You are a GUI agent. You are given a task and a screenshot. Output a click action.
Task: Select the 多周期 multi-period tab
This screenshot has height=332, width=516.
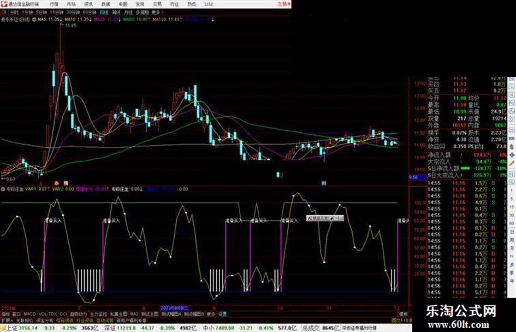pos(142,13)
